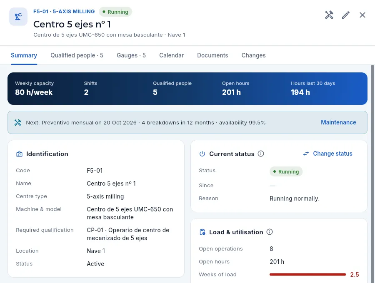Image resolution: width=375 pixels, height=283 pixels.
Task: Click the machine avatar icon beside title
Action: (18, 17)
